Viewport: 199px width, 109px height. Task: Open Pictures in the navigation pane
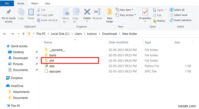[x=18, y=64]
